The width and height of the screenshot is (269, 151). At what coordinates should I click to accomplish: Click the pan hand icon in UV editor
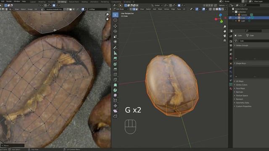point(108,19)
